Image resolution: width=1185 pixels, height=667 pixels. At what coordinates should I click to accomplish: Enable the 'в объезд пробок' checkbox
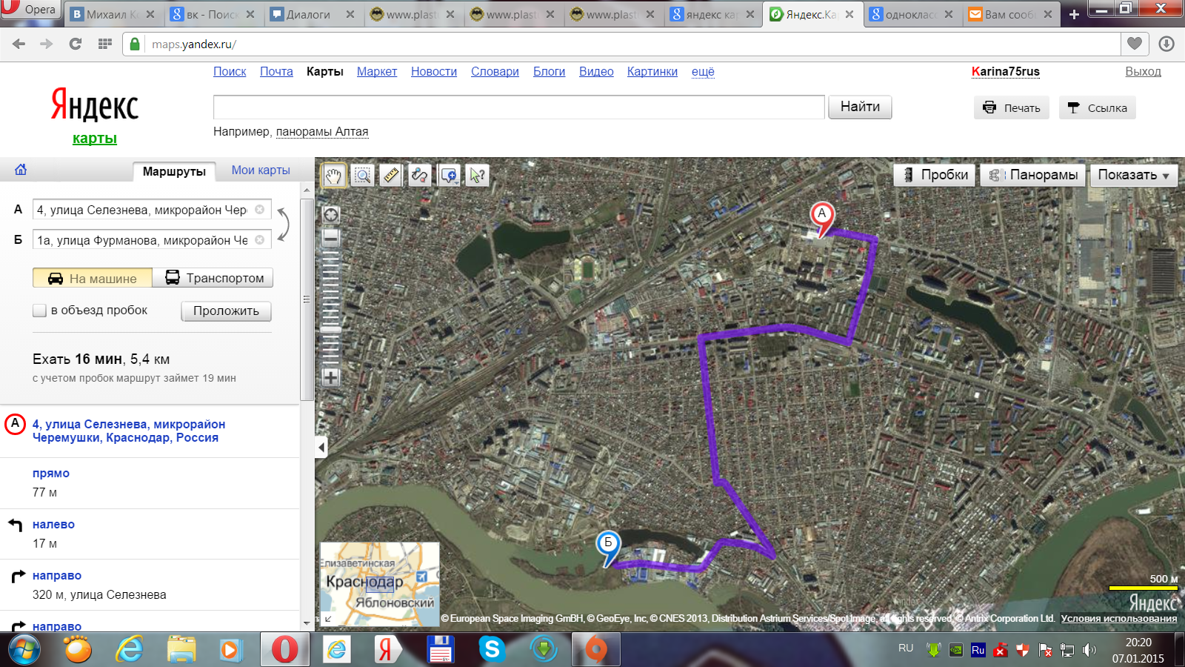[x=39, y=311]
